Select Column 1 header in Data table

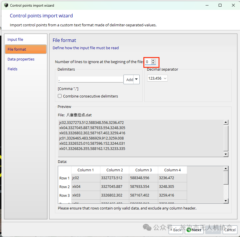point(86,170)
